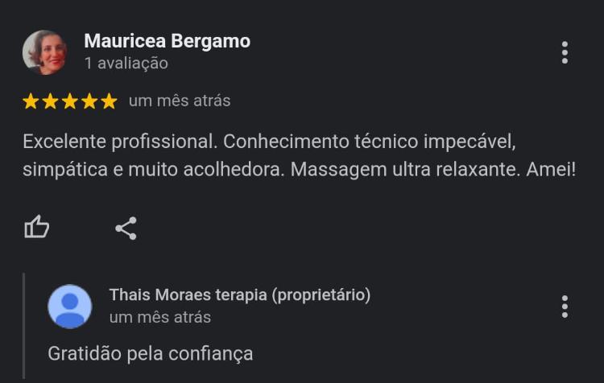Open more options for the owner's reply
Viewport: 604px width, 383px height.
(565, 307)
